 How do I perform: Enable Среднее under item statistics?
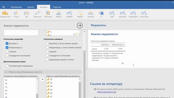click(x=47, y=51)
